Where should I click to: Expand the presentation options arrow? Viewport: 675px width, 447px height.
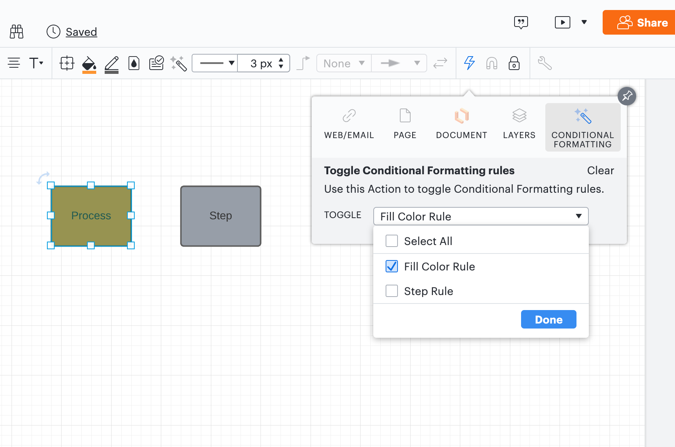tap(584, 22)
